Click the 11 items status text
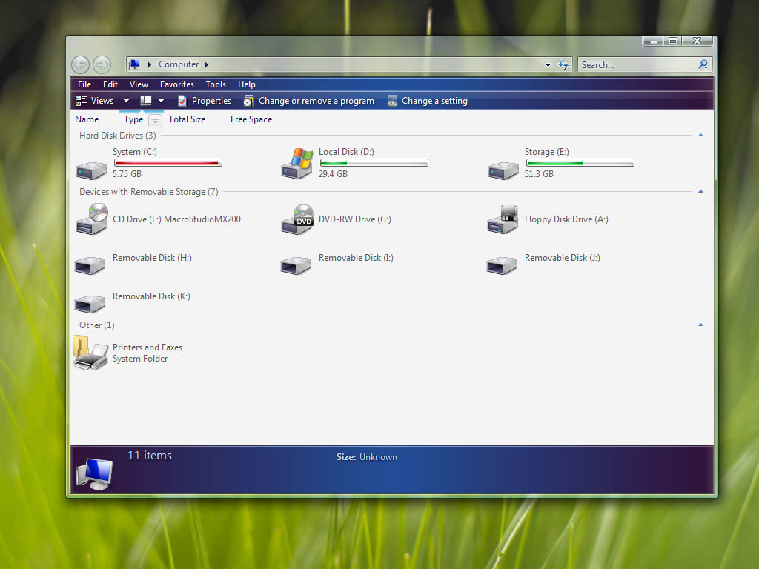 tap(150, 456)
